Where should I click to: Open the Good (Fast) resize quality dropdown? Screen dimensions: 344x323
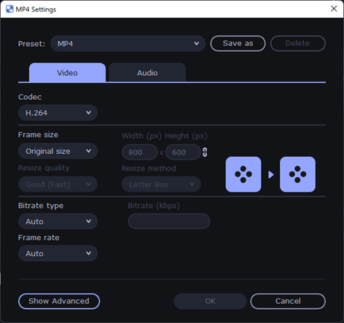point(58,184)
